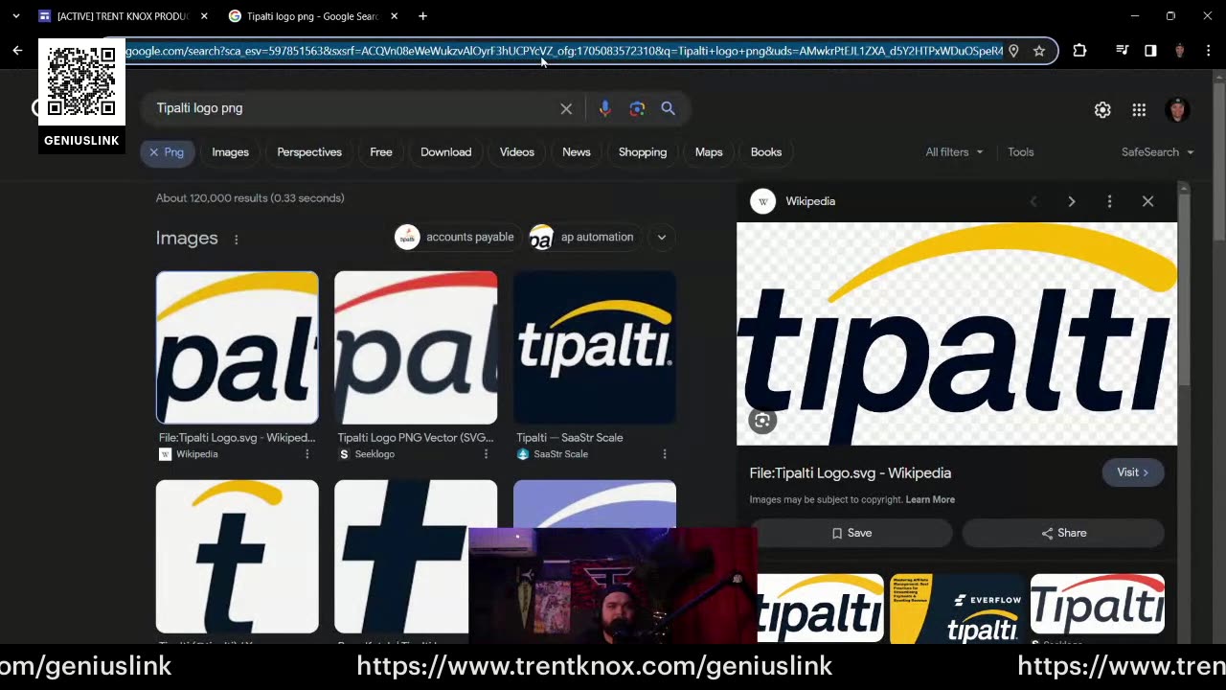Image resolution: width=1226 pixels, height=690 pixels.
Task: Open a new browser tab
Action: 422,16
